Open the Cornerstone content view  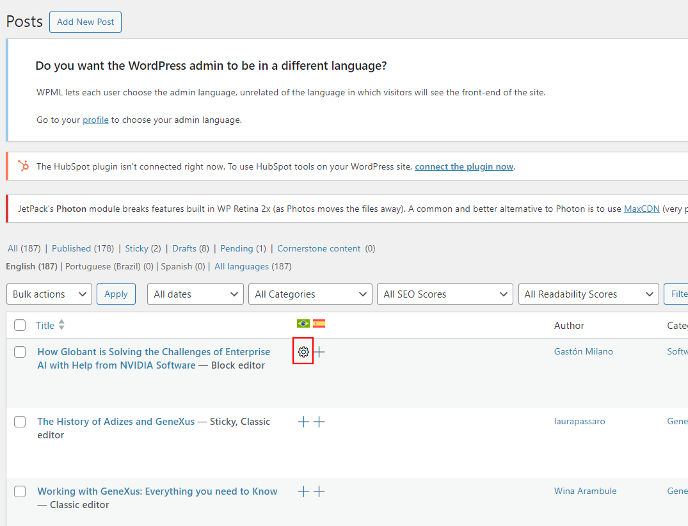319,248
